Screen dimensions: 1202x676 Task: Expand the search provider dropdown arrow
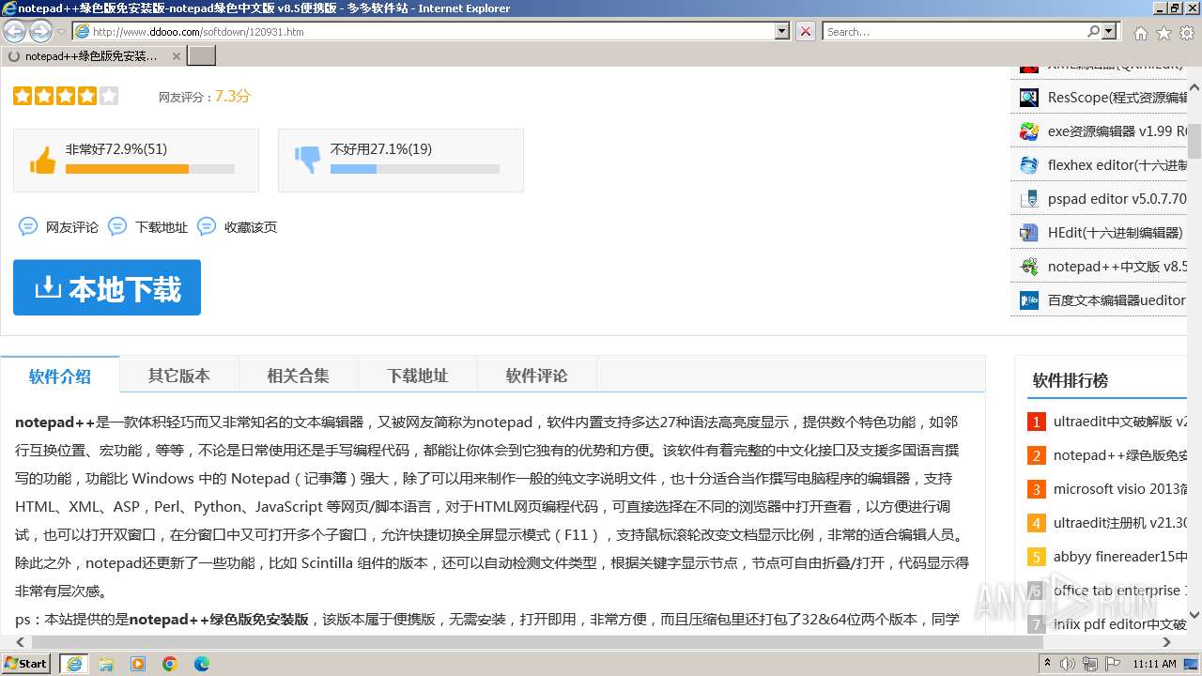point(1109,31)
